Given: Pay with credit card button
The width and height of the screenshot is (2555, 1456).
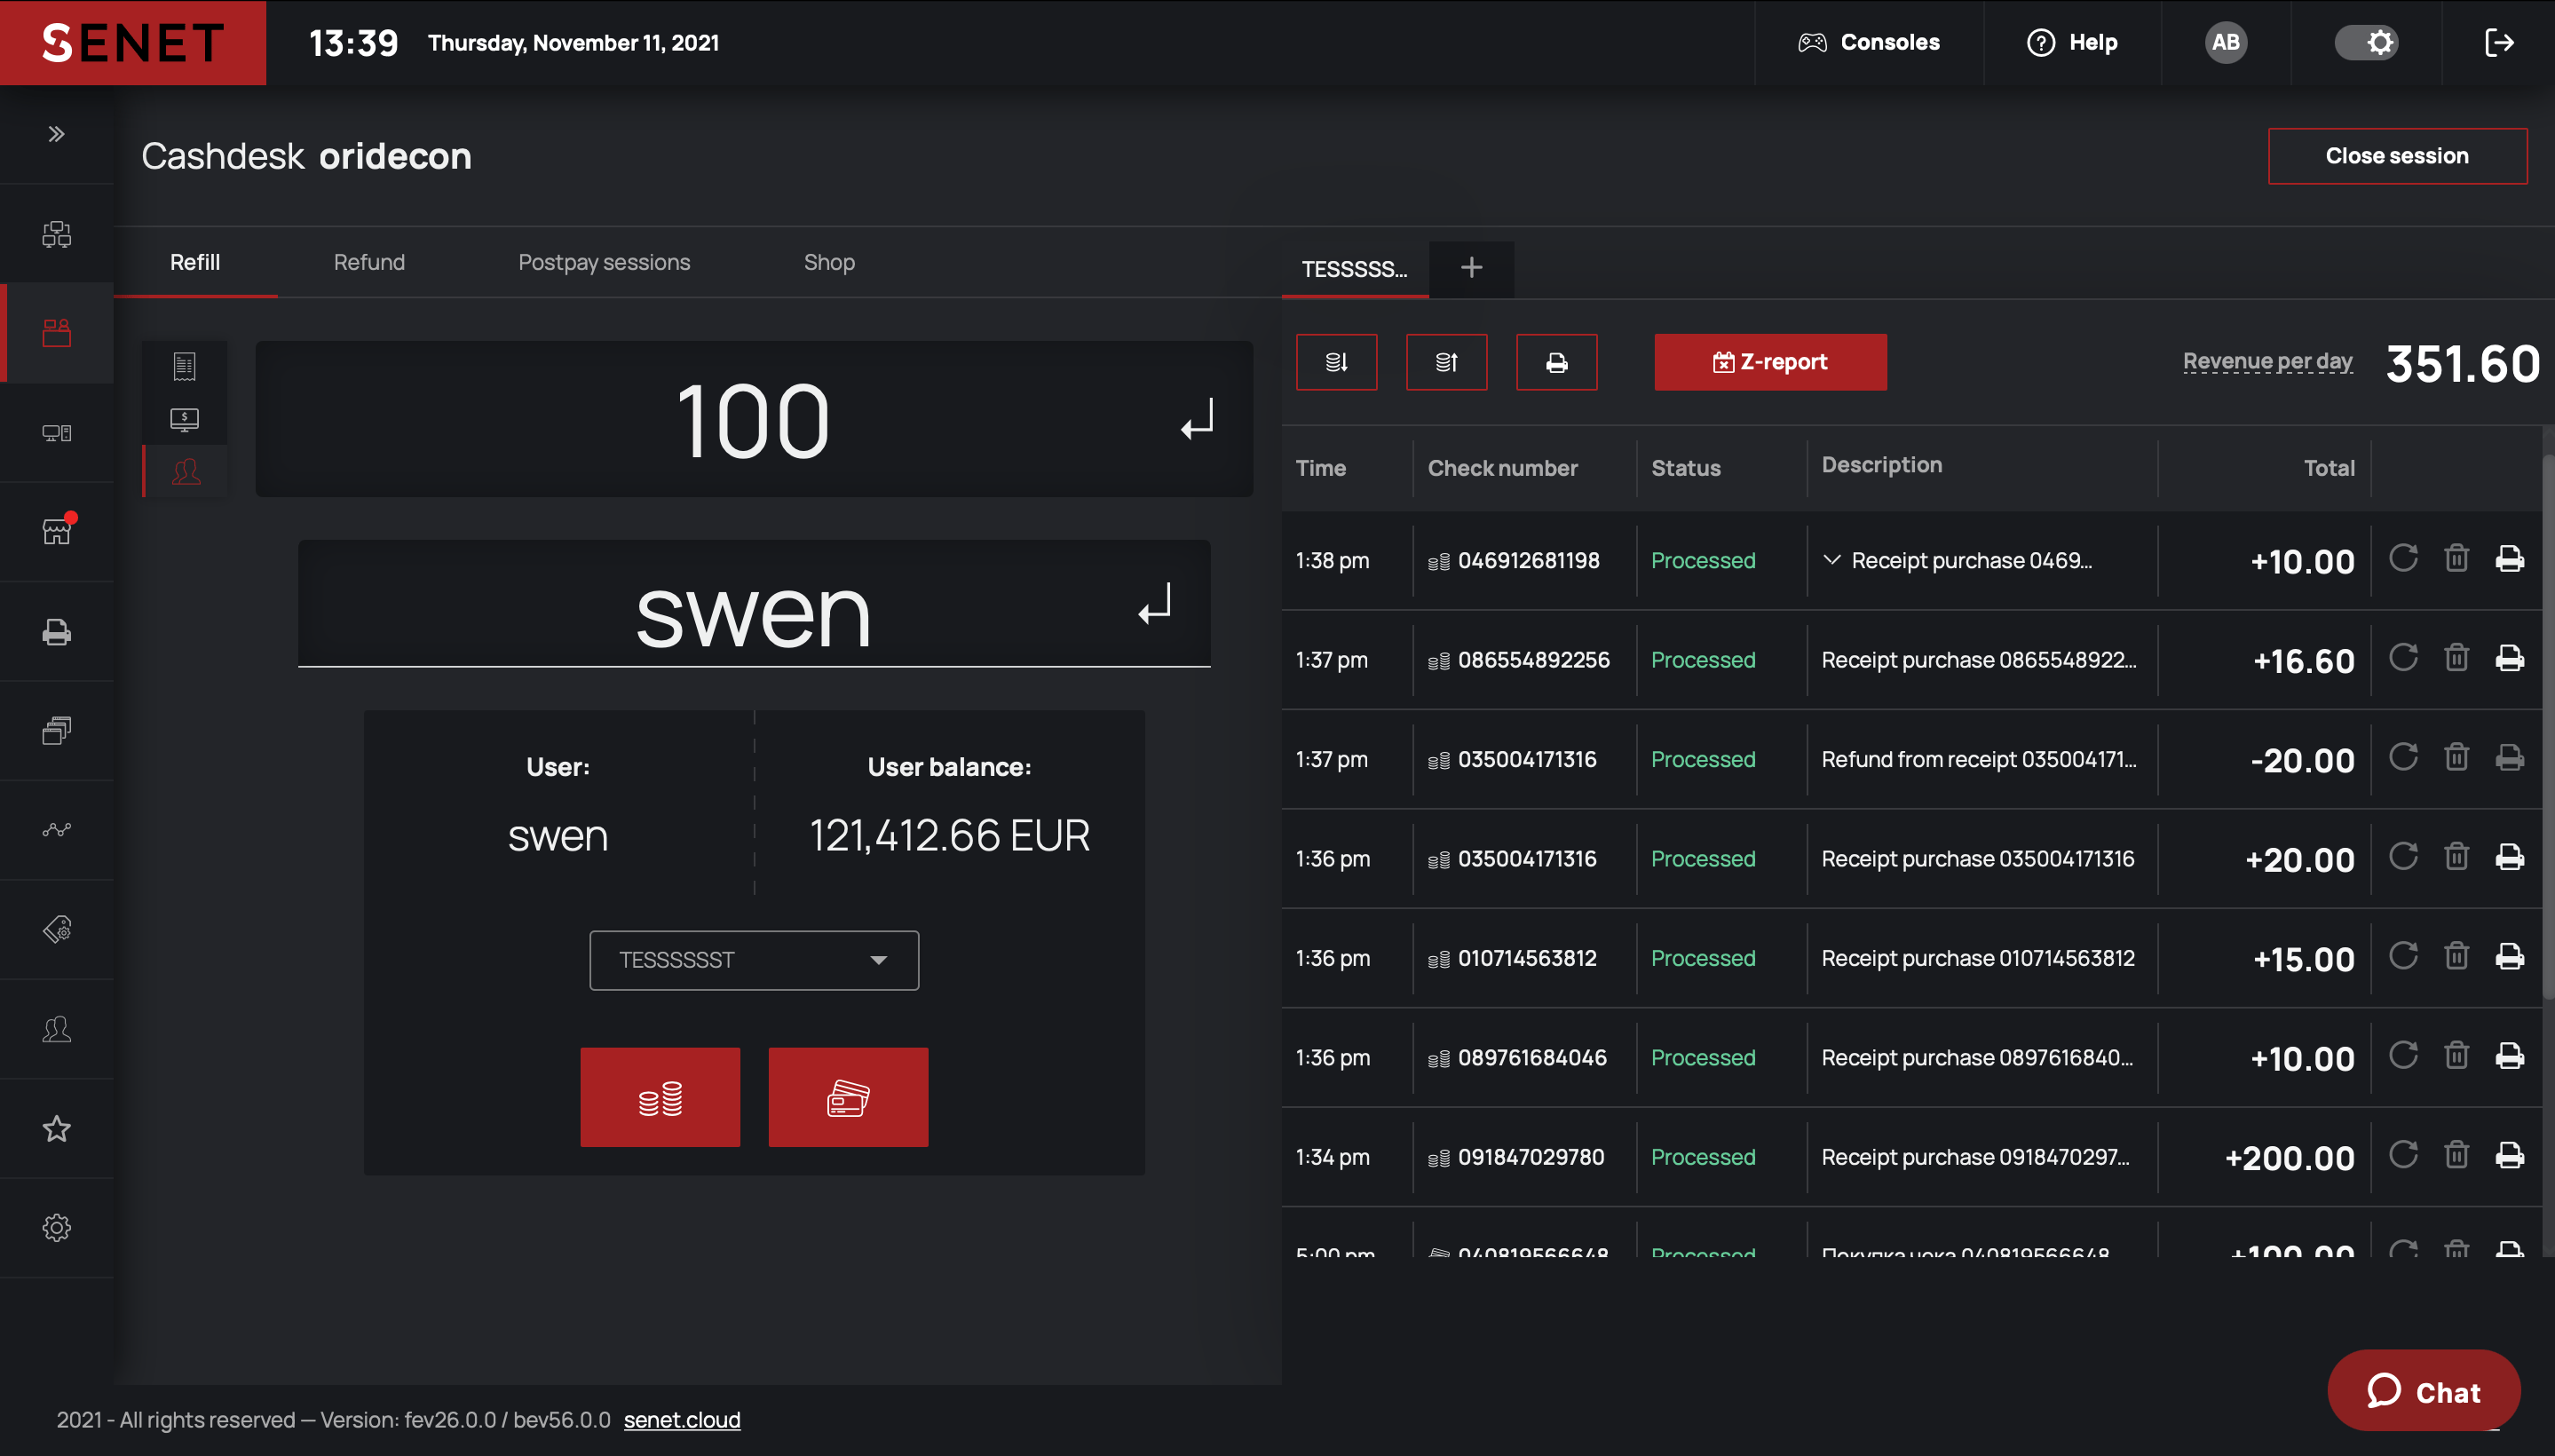Looking at the screenshot, I should [848, 1097].
